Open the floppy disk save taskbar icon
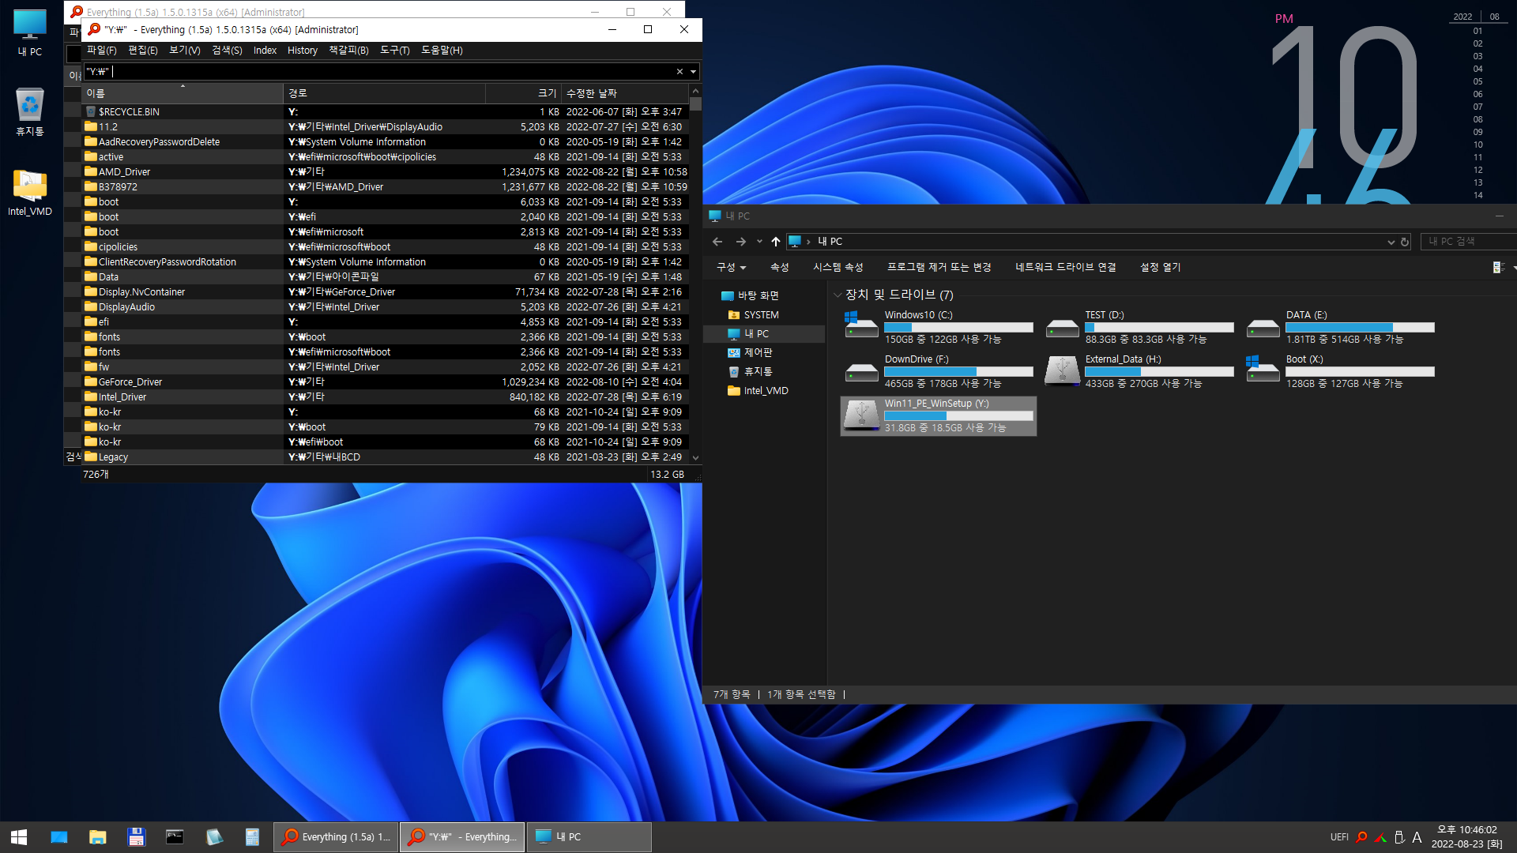The width and height of the screenshot is (1517, 853). click(136, 837)
